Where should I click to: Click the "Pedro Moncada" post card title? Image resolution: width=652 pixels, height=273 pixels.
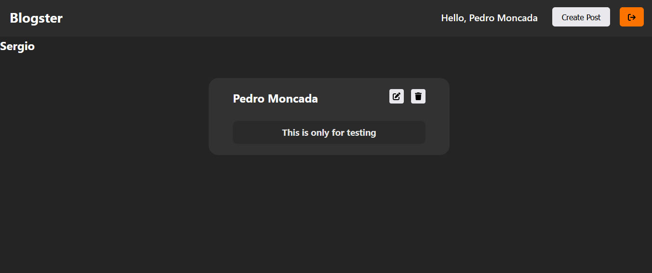(275, 99)
